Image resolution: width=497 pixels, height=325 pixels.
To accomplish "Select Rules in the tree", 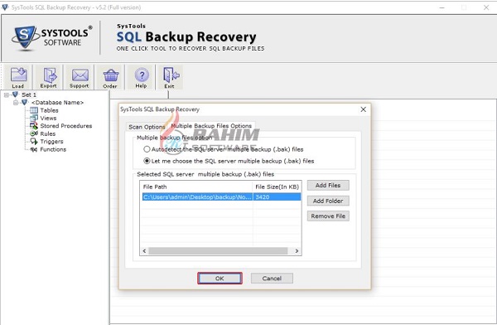I will tap(48, 134).
